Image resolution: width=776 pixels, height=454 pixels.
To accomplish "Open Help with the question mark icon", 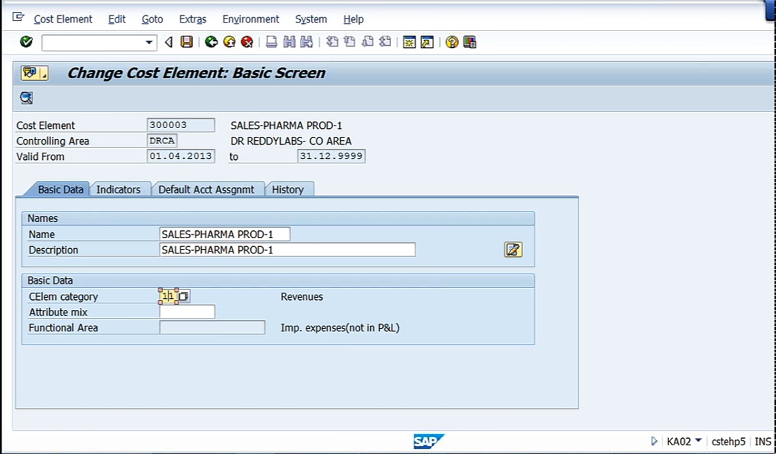I will point(452,42).
